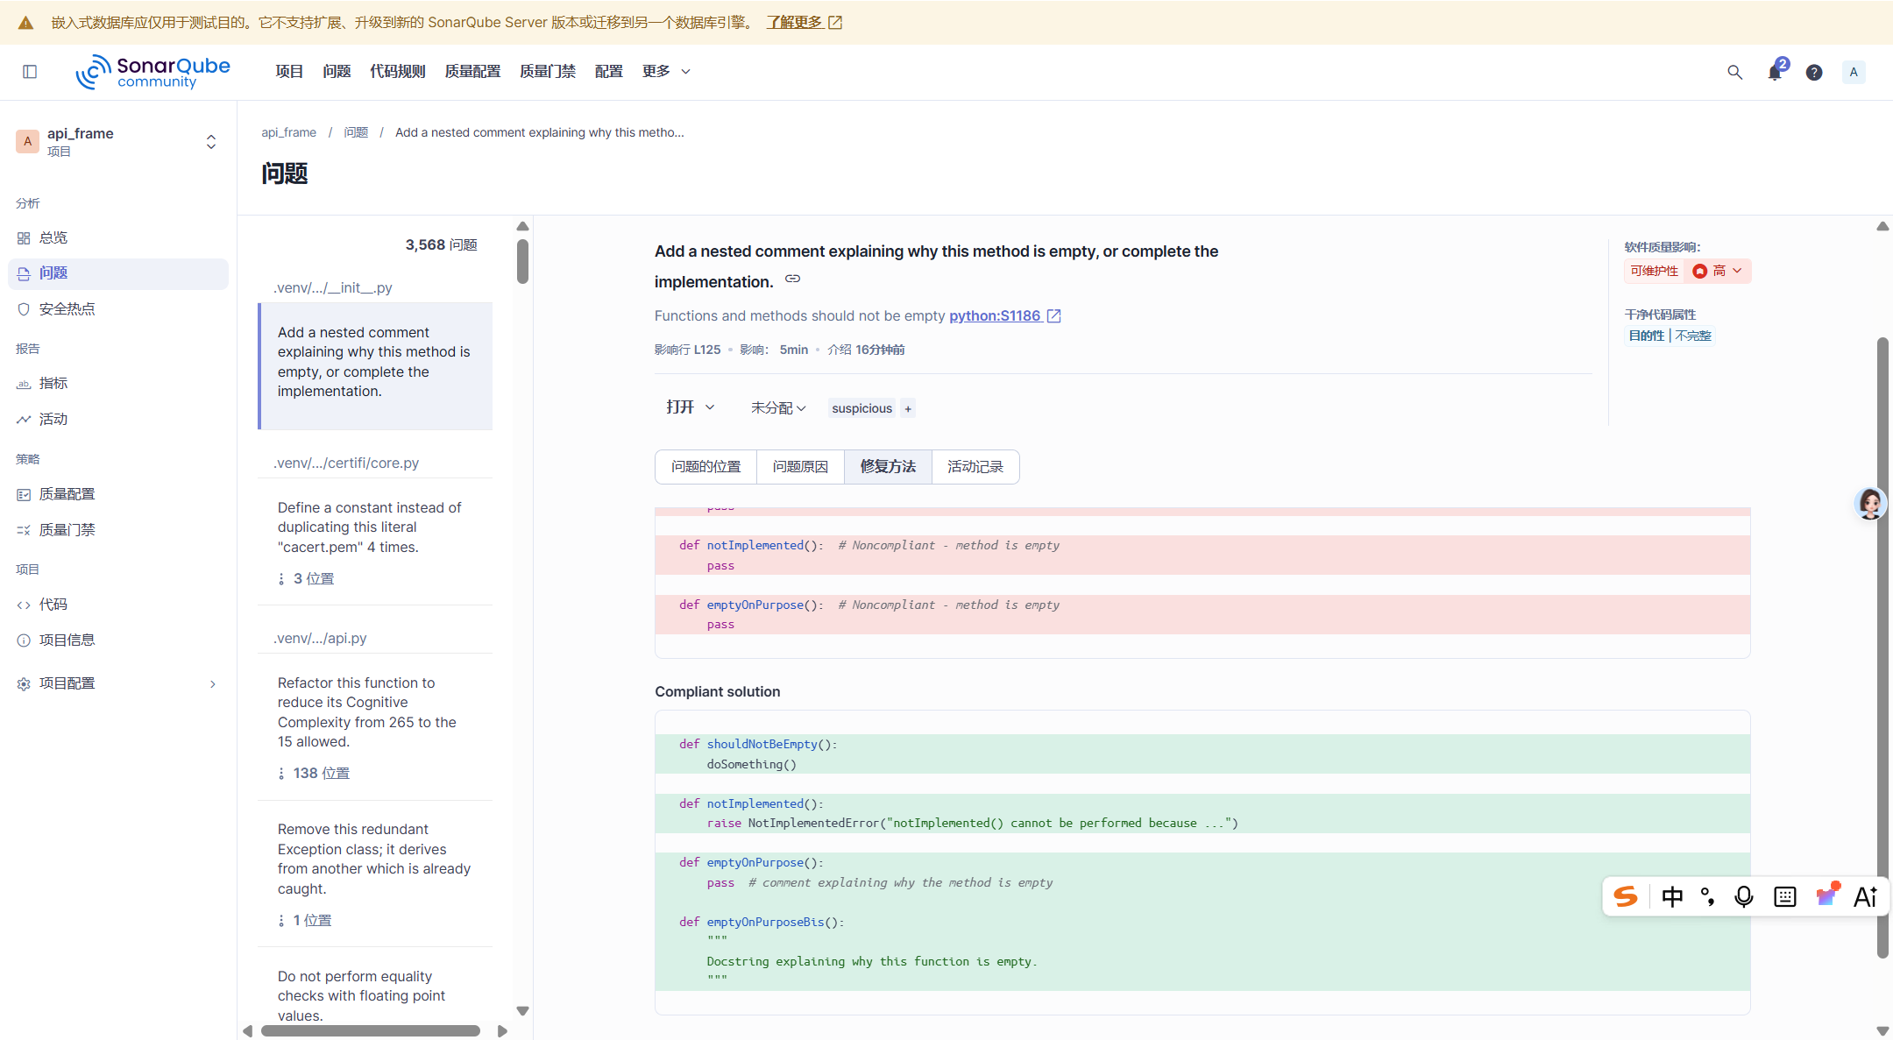
Task: Switch to the 问题原因 tab
Action: (x=800, y=467)
